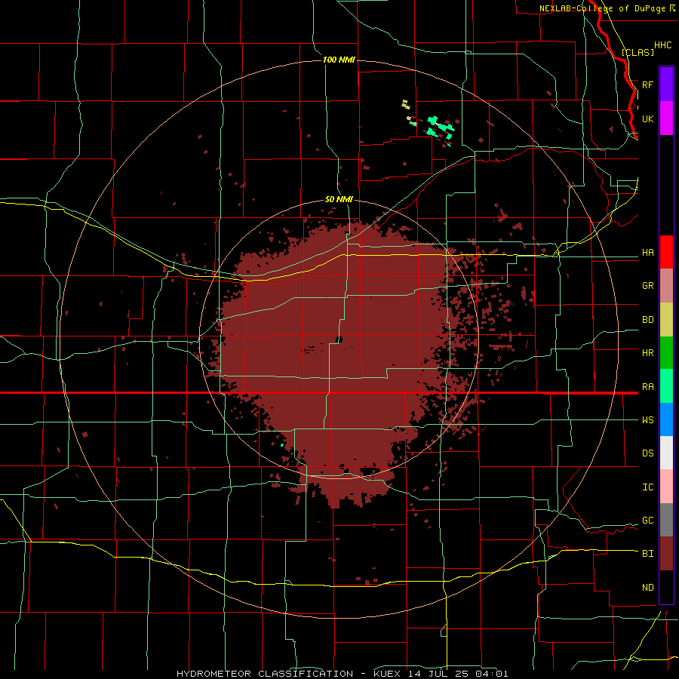
Task: Click the blue WS legend color swatch
Action: click(x=666, y=419)
